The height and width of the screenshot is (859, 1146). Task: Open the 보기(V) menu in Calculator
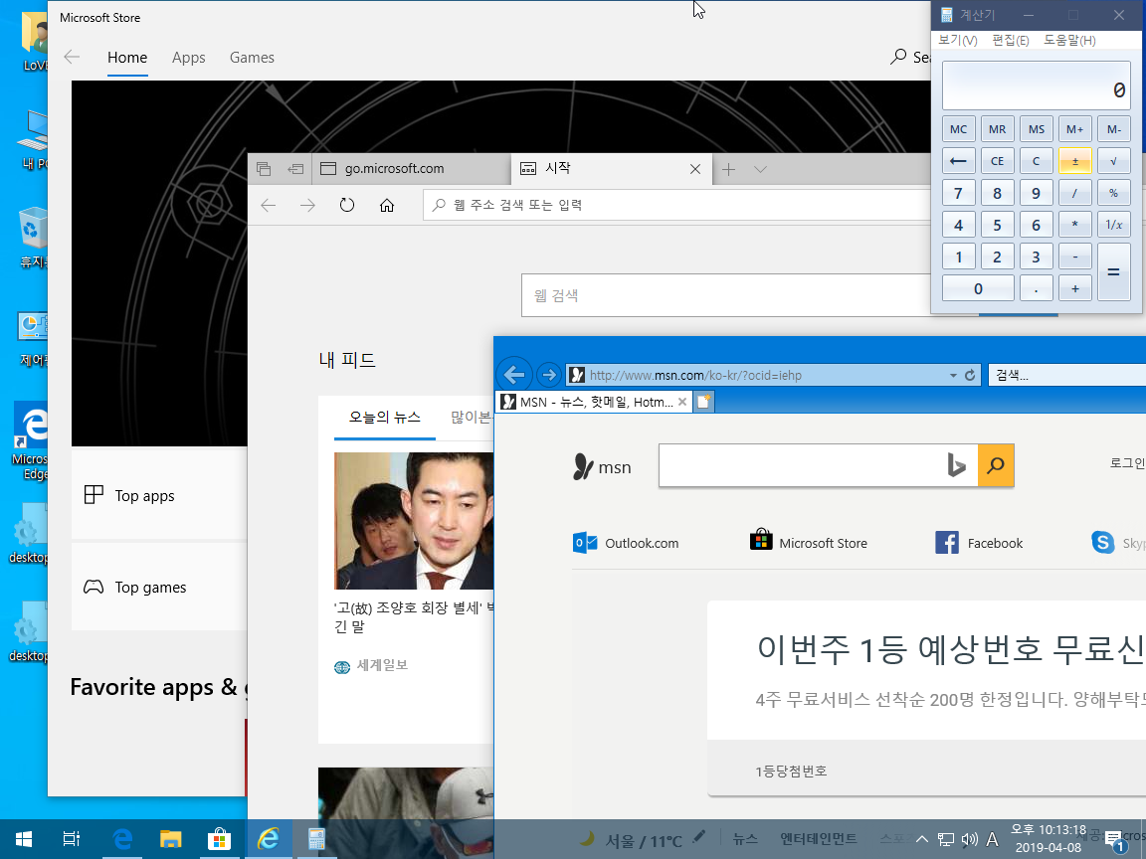point(957,40)
